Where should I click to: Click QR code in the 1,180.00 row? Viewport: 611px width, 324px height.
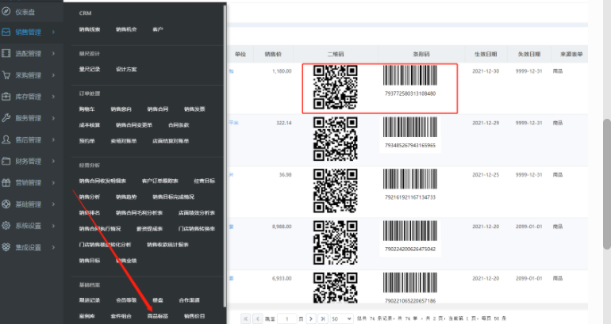pyautogui.click(x=336, y=87)
